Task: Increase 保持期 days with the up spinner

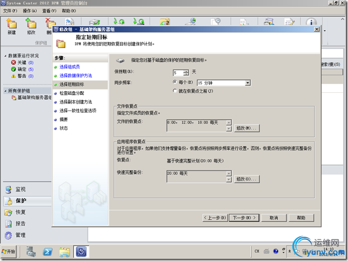Action: (x=186, y=71)
